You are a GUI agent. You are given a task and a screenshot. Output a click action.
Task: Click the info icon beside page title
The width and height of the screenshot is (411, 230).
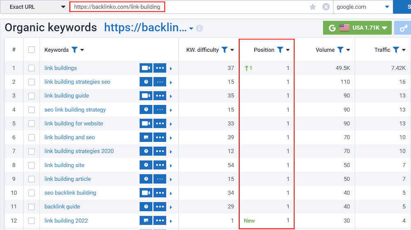199,28
